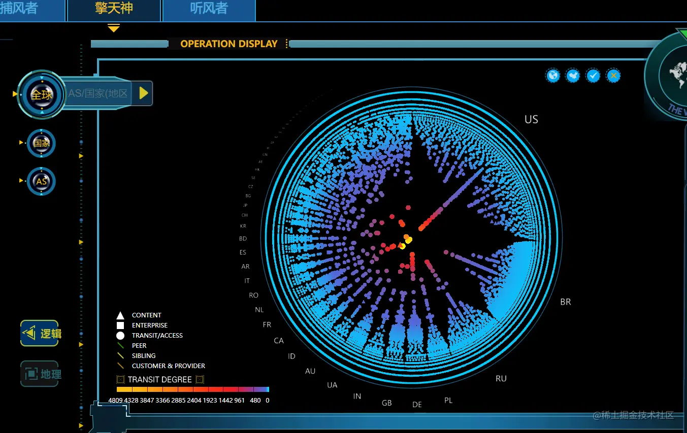Select the AS orb button
Viewport: 687px width, 433px height.
(x=42, y=182)
